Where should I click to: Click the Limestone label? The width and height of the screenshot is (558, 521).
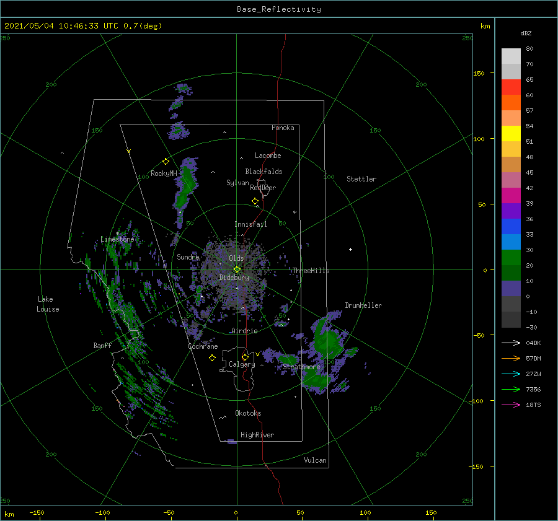point(117,239)
